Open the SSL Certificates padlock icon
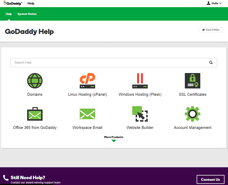Screen dimensions: 228x185 (x=192, y=81)
